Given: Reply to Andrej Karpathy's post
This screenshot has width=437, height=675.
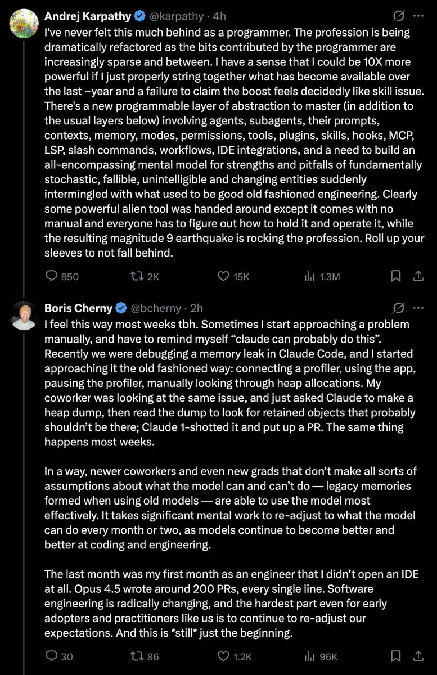Looking at the screenshot, I should point(52,276).
